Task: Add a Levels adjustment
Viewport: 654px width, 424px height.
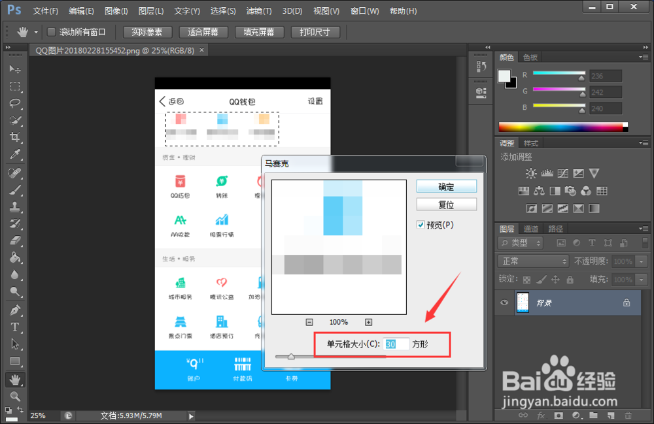Action: pyautogui.click(x=547, y=173)
